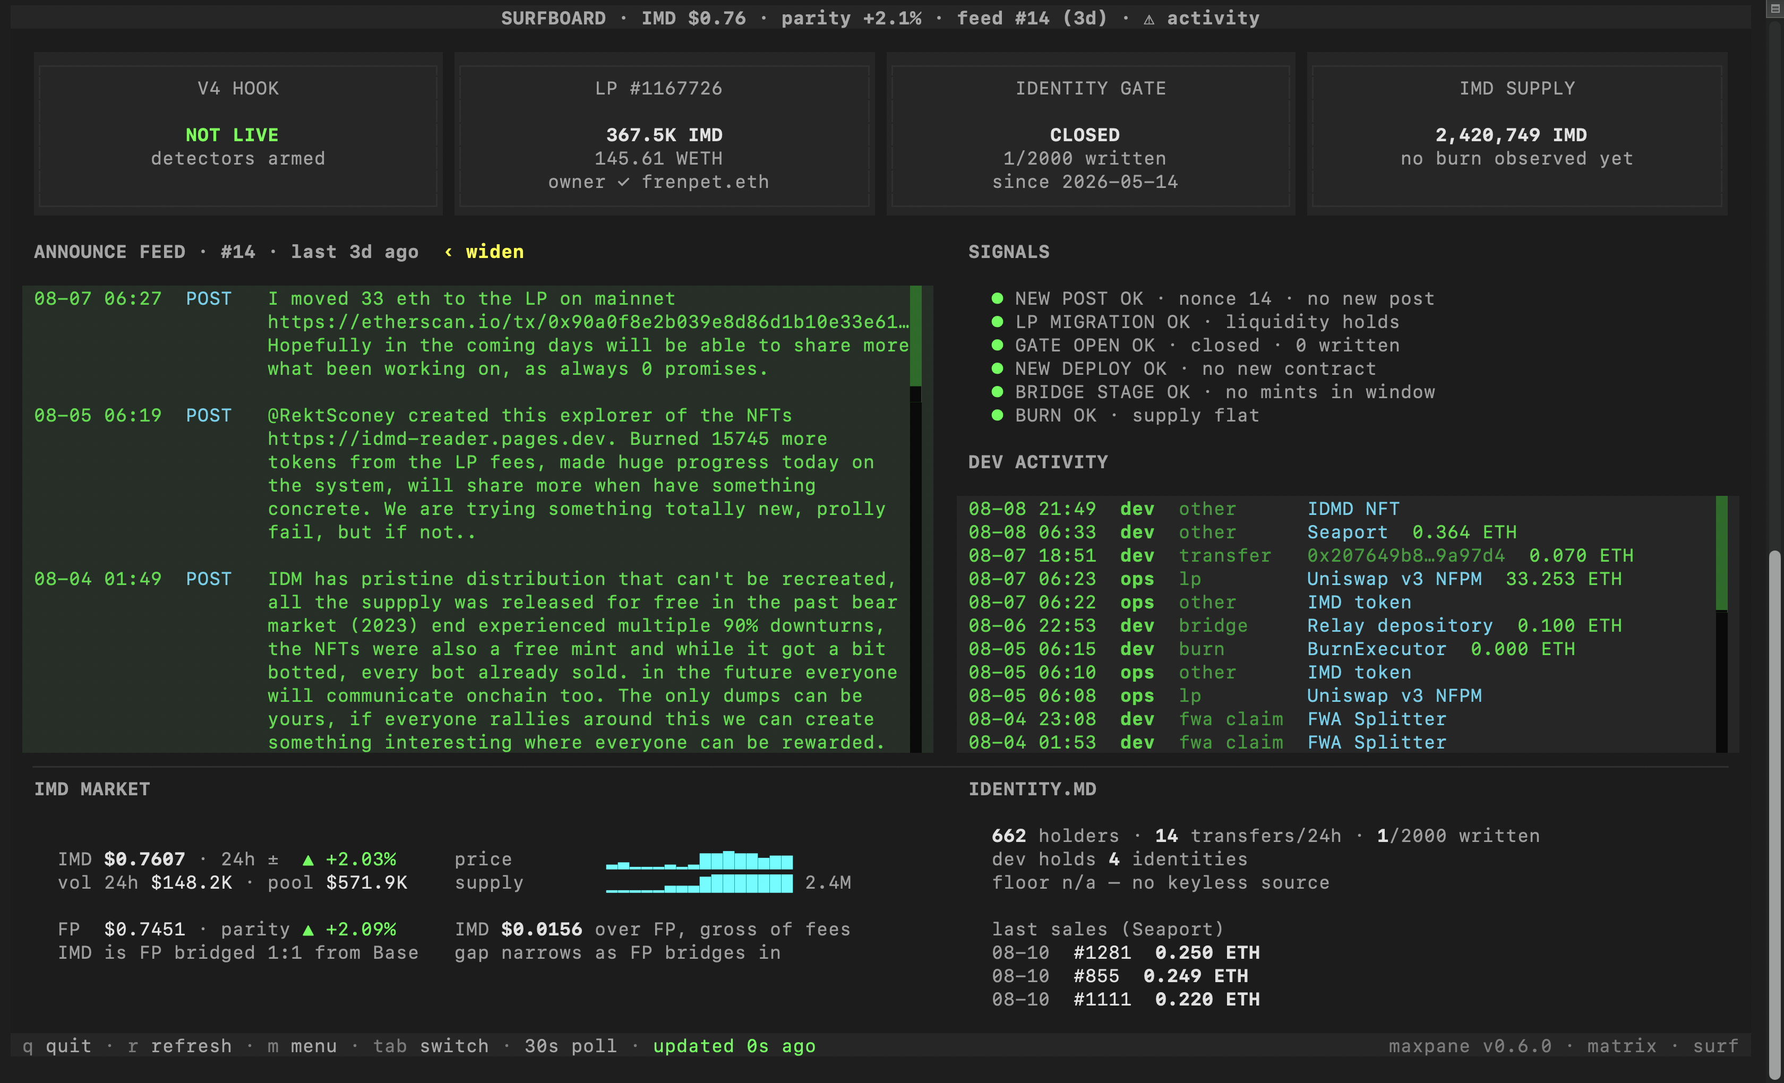Click the 367.5K IMD liquidity value
This screenshot has height=1083, width=1784.
(x=665, y=135)
